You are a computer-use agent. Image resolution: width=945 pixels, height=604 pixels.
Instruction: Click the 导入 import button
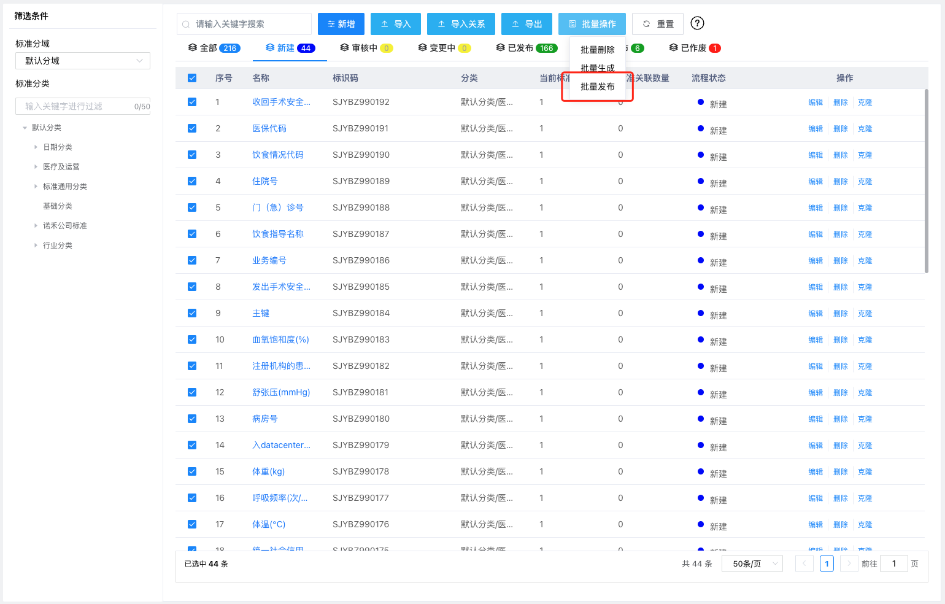(396, 24)
